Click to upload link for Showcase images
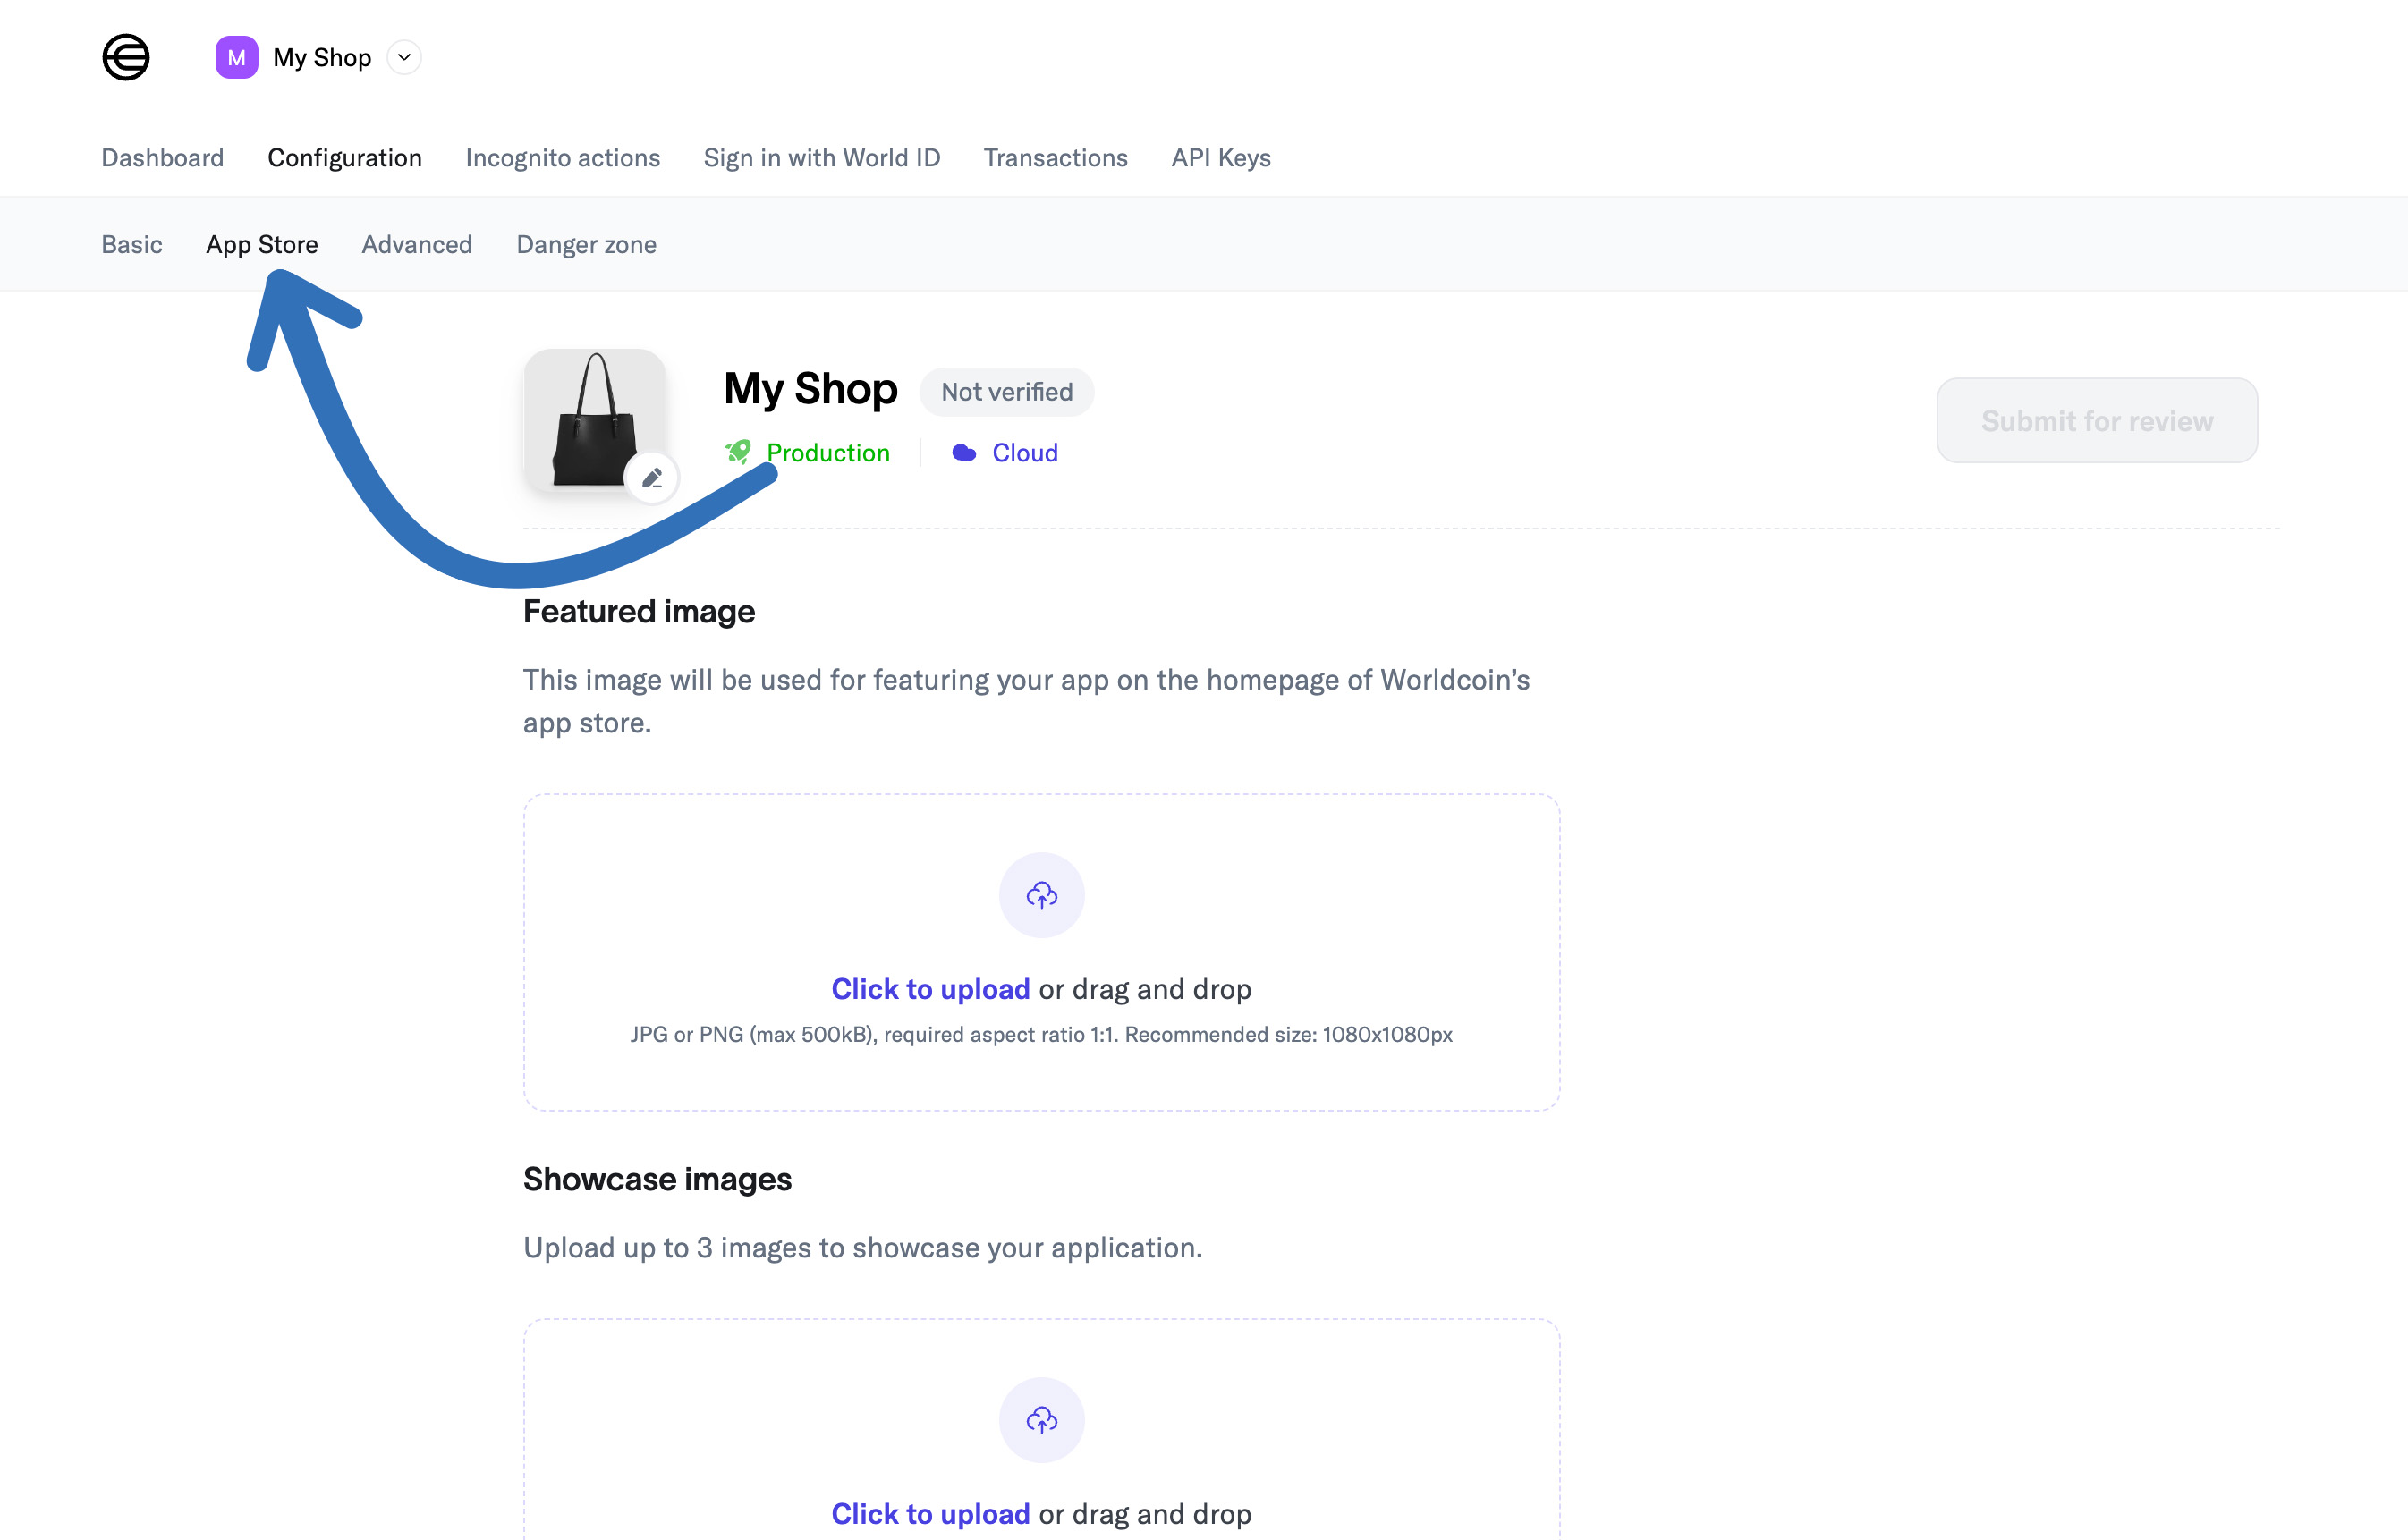 click(931, 1514)
